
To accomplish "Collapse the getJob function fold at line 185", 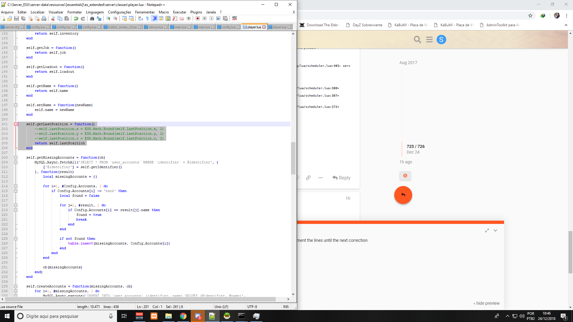I will pos(16,48).
